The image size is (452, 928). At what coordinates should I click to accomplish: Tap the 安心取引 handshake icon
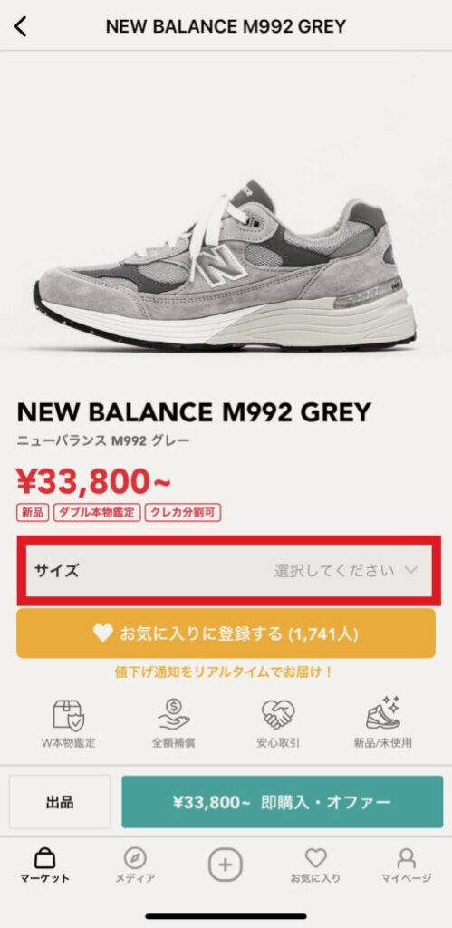point(278,714)
